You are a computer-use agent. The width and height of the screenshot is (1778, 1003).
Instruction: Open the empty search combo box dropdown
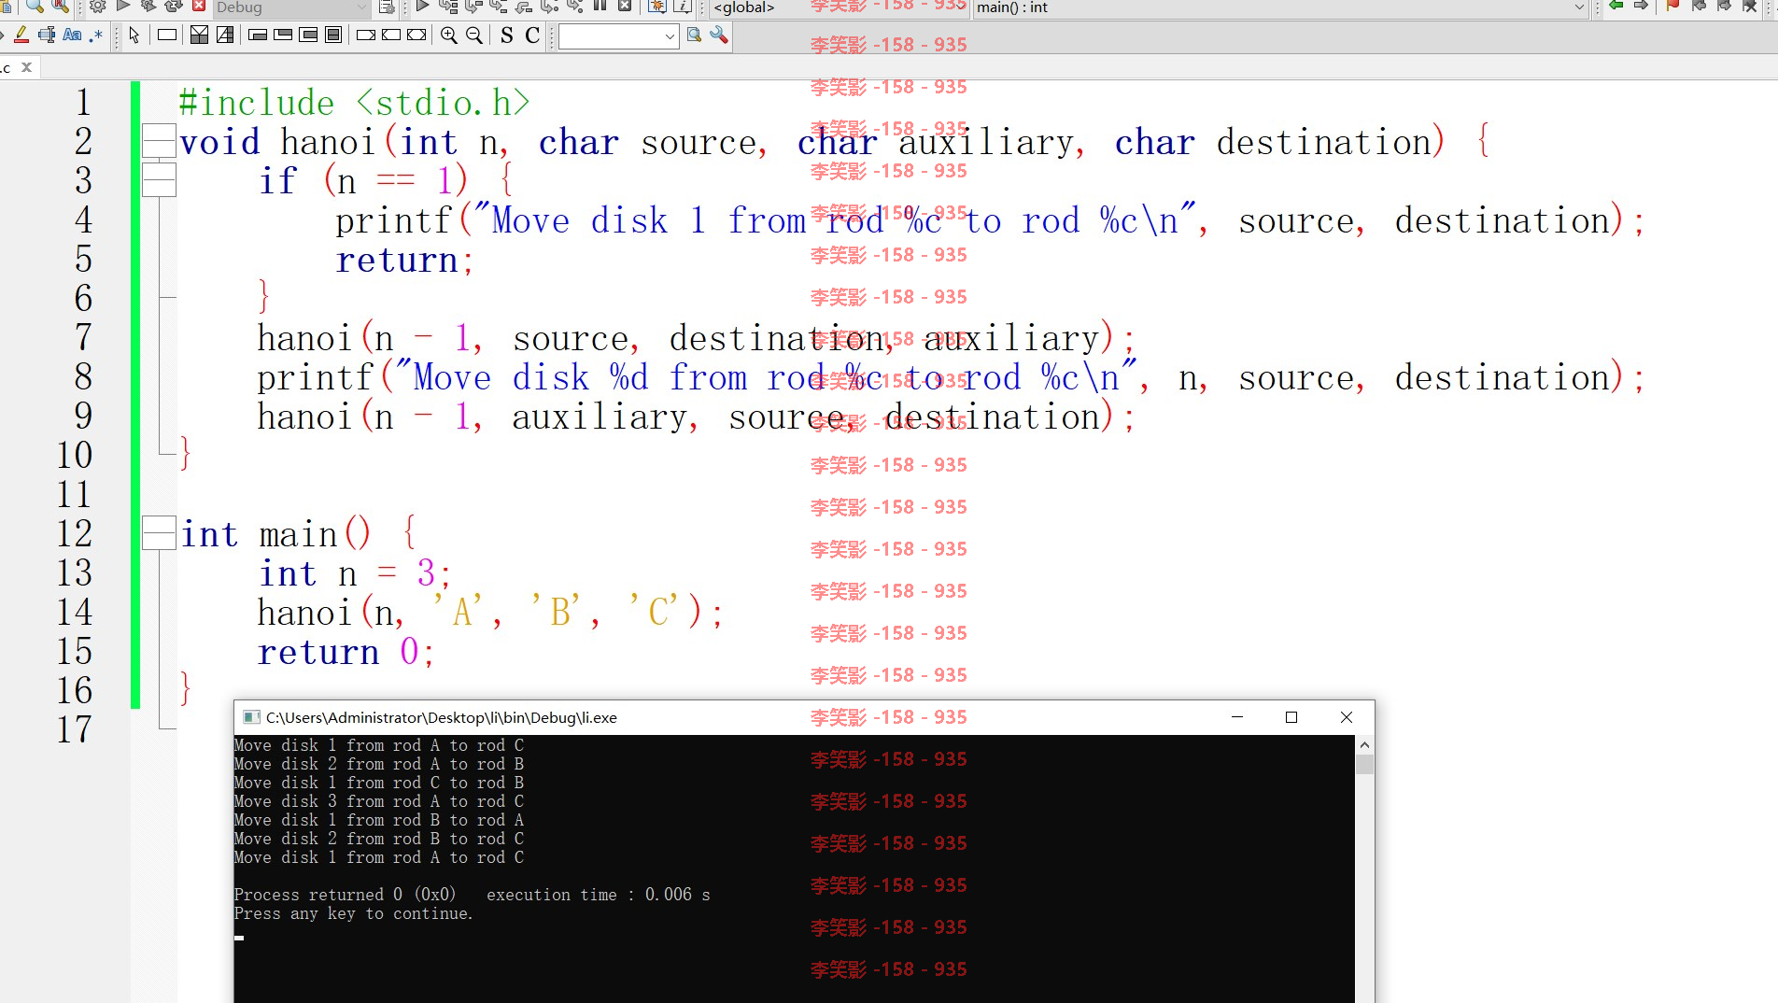(x=670, y=36)
